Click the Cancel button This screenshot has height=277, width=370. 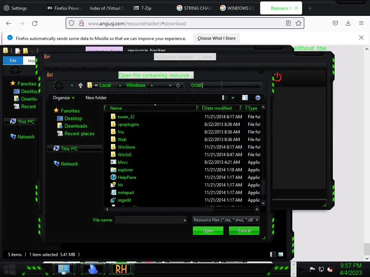coord(244,230)
